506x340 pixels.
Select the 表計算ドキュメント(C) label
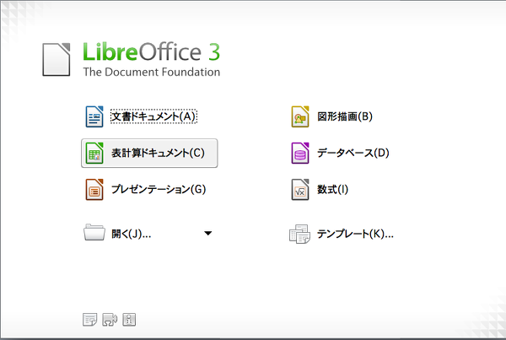pyautogui.click(x=158, y=154)
